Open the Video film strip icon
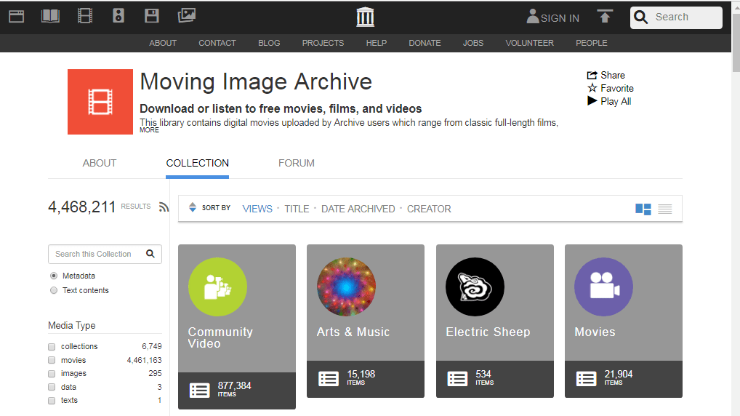Viewport: 740px width, 416px height. point(85,15)
